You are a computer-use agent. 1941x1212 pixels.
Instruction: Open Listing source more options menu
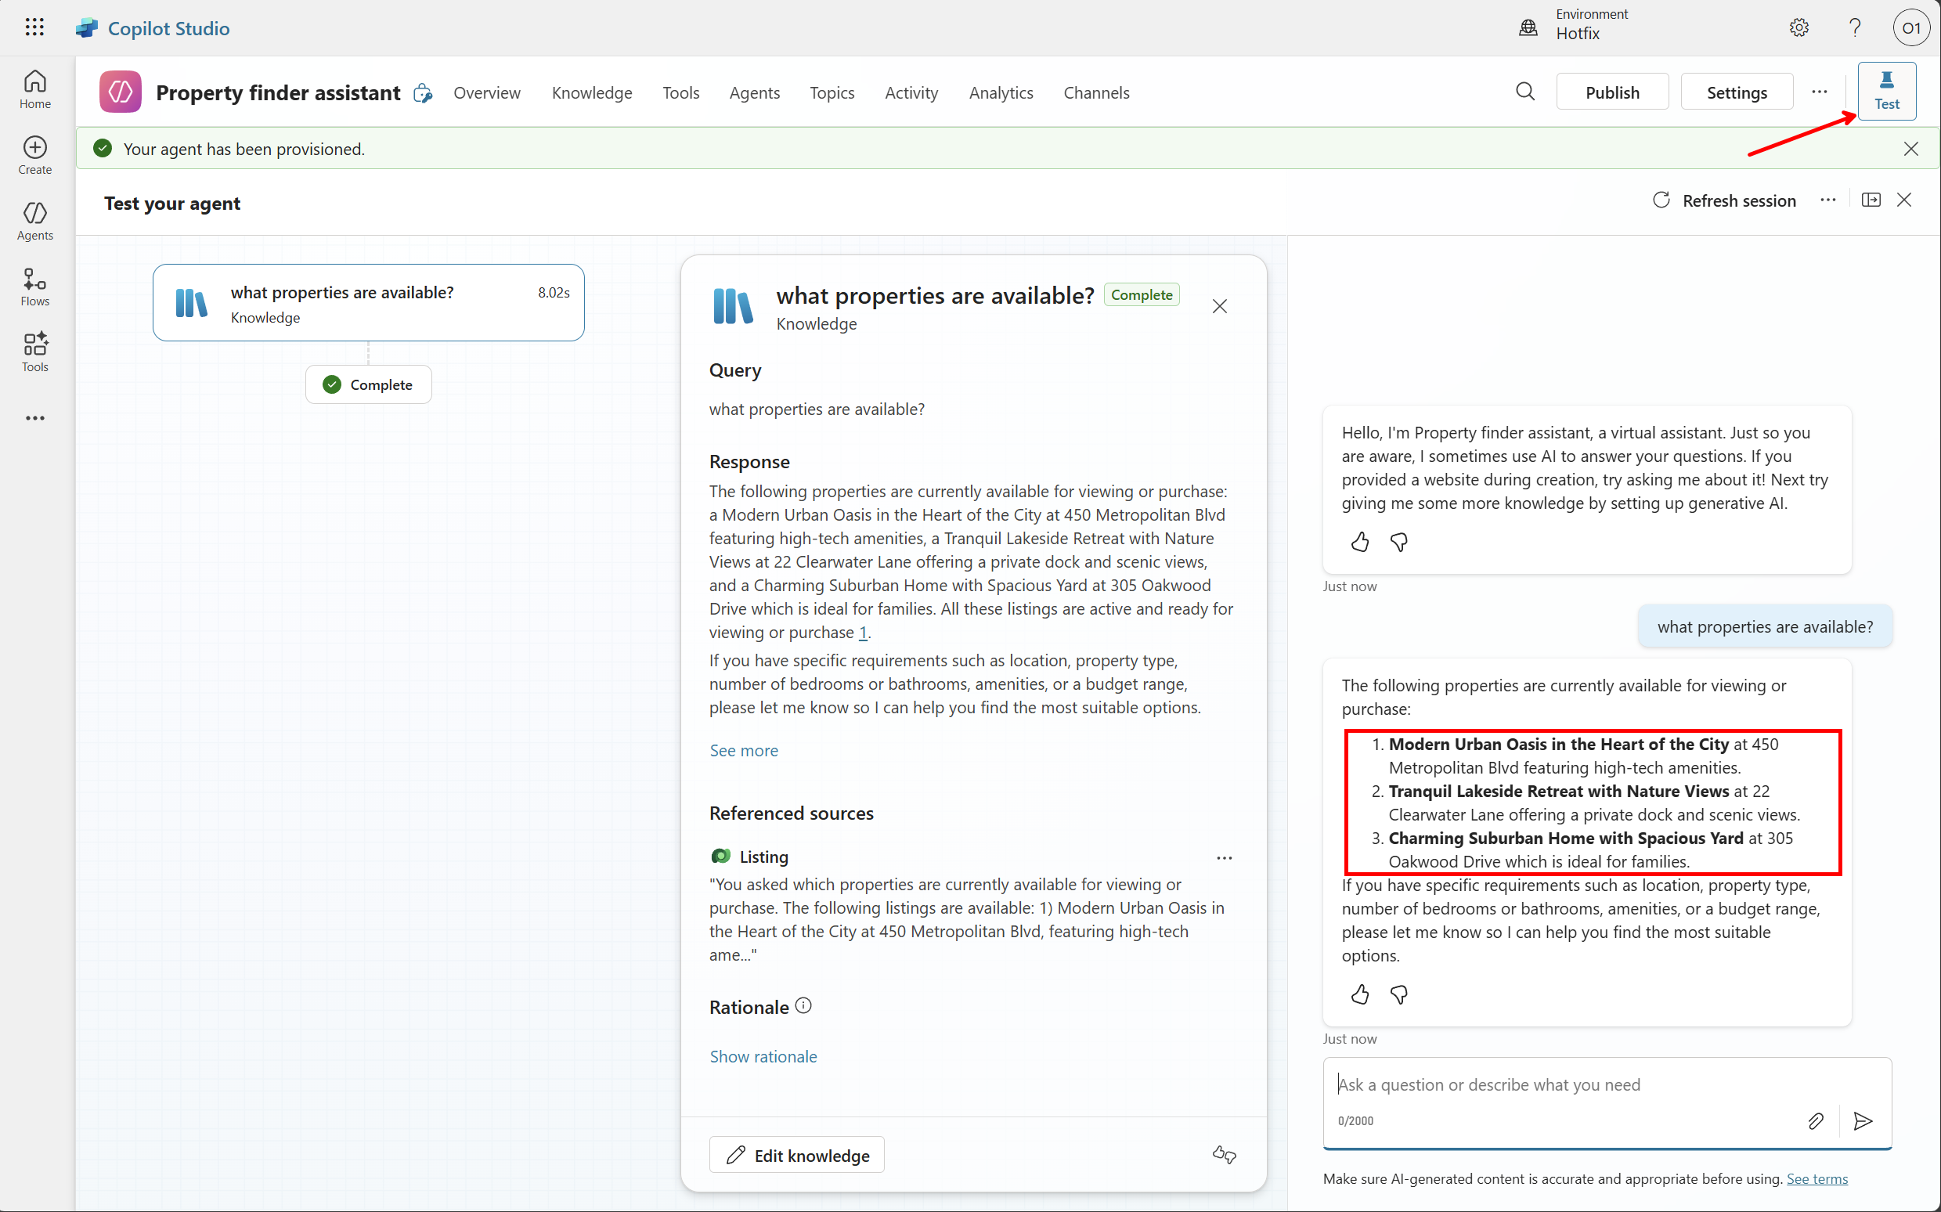click(1225, 857)
